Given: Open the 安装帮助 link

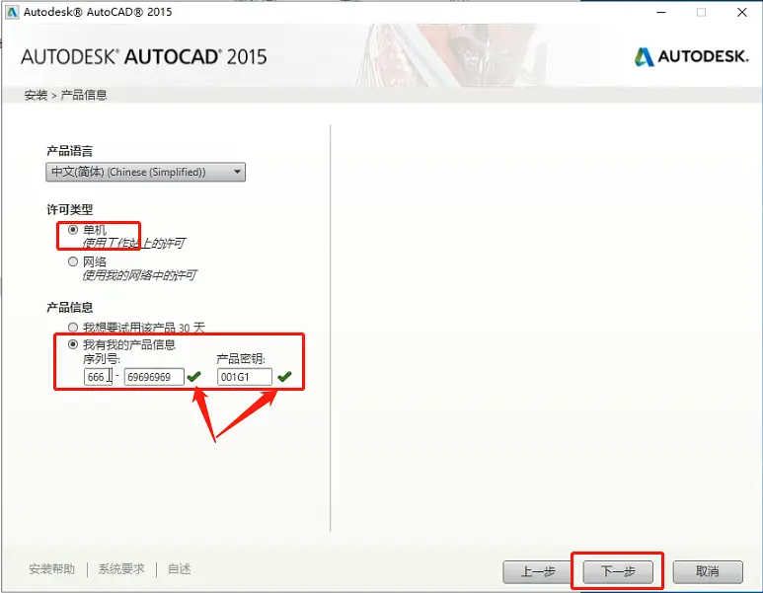Looking at the screenshot, I should pos(51,569).
